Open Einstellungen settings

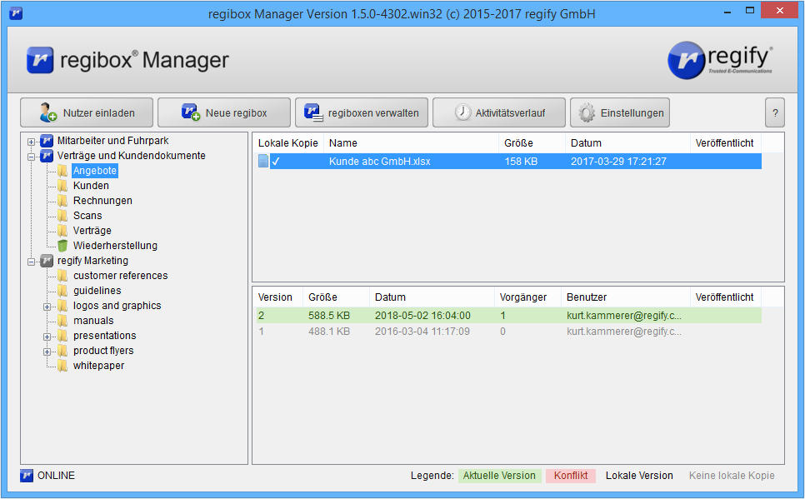620,112
